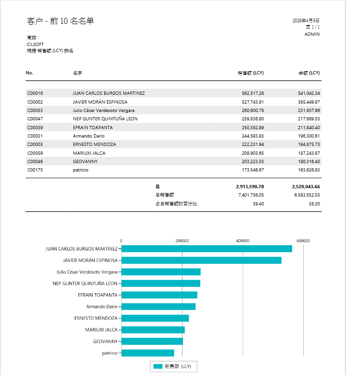
Task: Click the chart bar for patricio
Action: pos(148,353)
